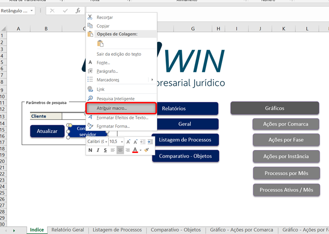Switch to Listagem de Processos sheet tab

coord(117,230)
